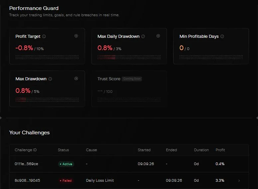Click the target icon on Profit Target card

76,36
